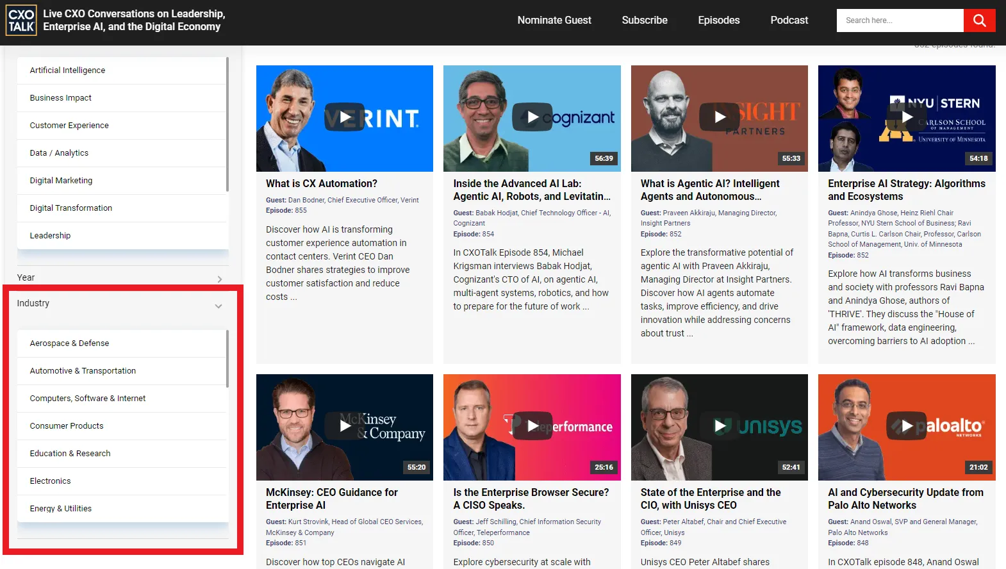Open Is the Enterprise Browser Secure? title
Image resolution: width=1006 pixels, height=569 pixels.
[531, 499]
